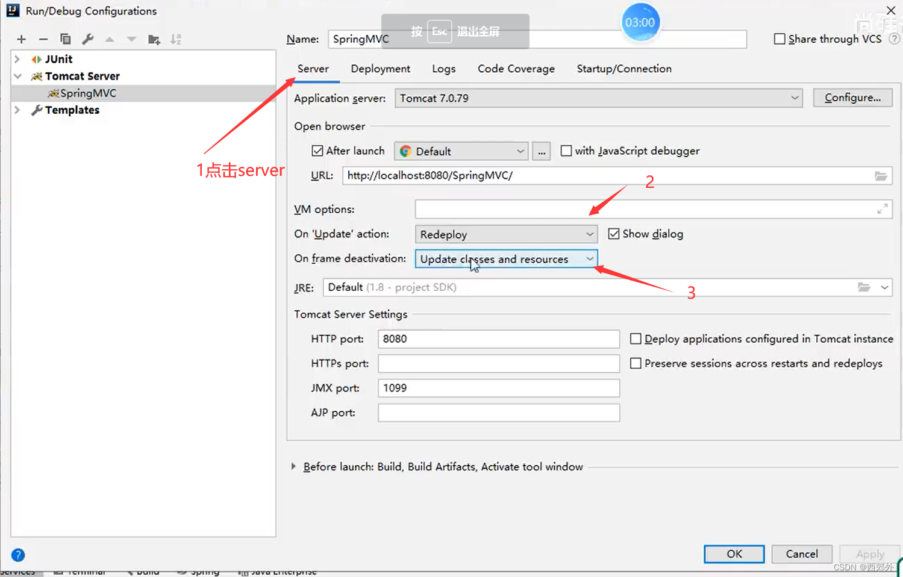
Task: Switch to the Logs tab
Action: 444,69
